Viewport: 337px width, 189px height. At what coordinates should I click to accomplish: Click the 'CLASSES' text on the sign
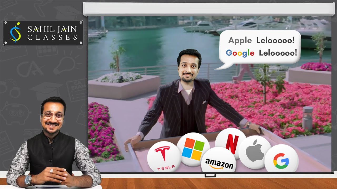click(52, 38)
